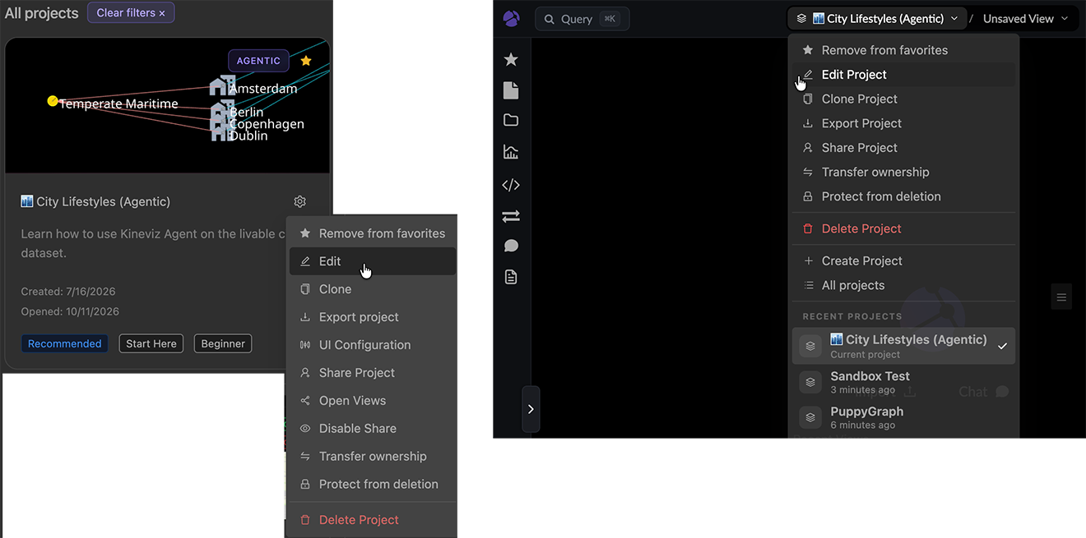Screen dimensions: 1086x538
Task: Choose All projects in header dropdown
Action: (903, 285)
